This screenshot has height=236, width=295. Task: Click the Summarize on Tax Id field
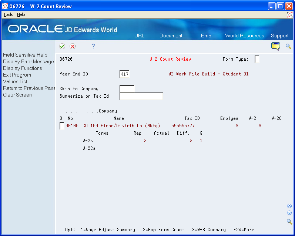pos(141,96)
